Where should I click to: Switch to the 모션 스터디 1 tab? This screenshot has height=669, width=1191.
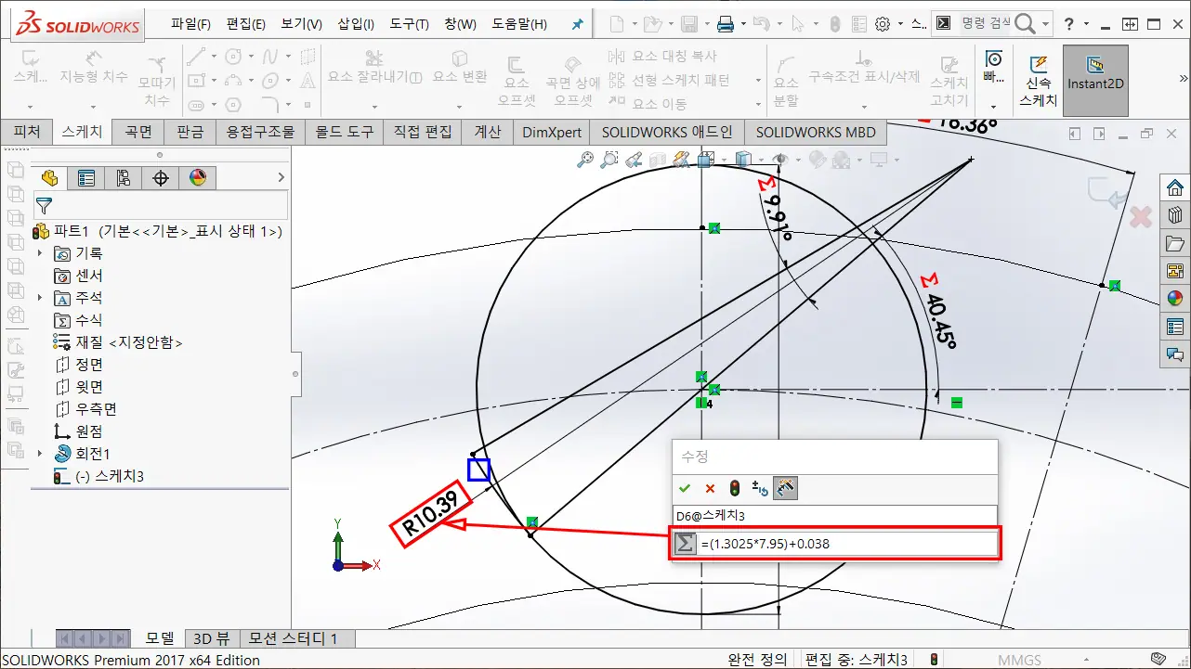point(297,638)
